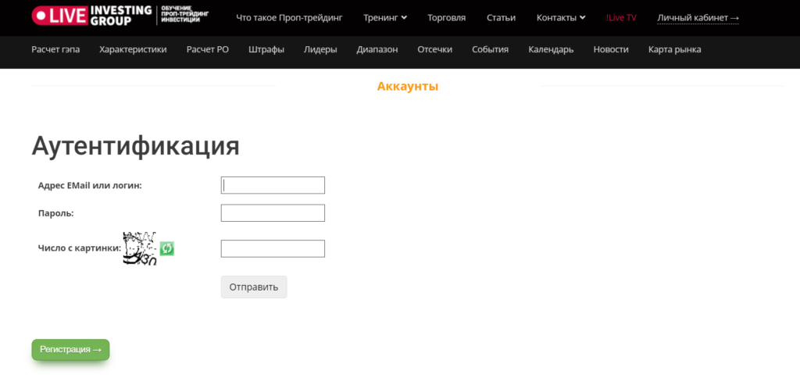The height and width of the screenshot is (385, 800).
Task: Open Личный кабинет link
Action: (x=698, y=18)
